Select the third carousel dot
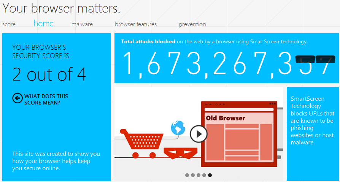This screenshot has height=182, width=340. (x=199, y=175)
